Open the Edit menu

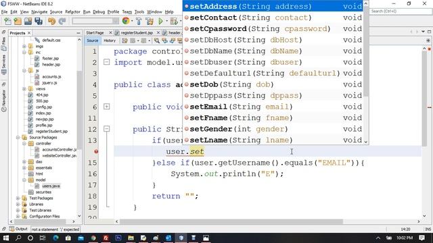(14, 12)
